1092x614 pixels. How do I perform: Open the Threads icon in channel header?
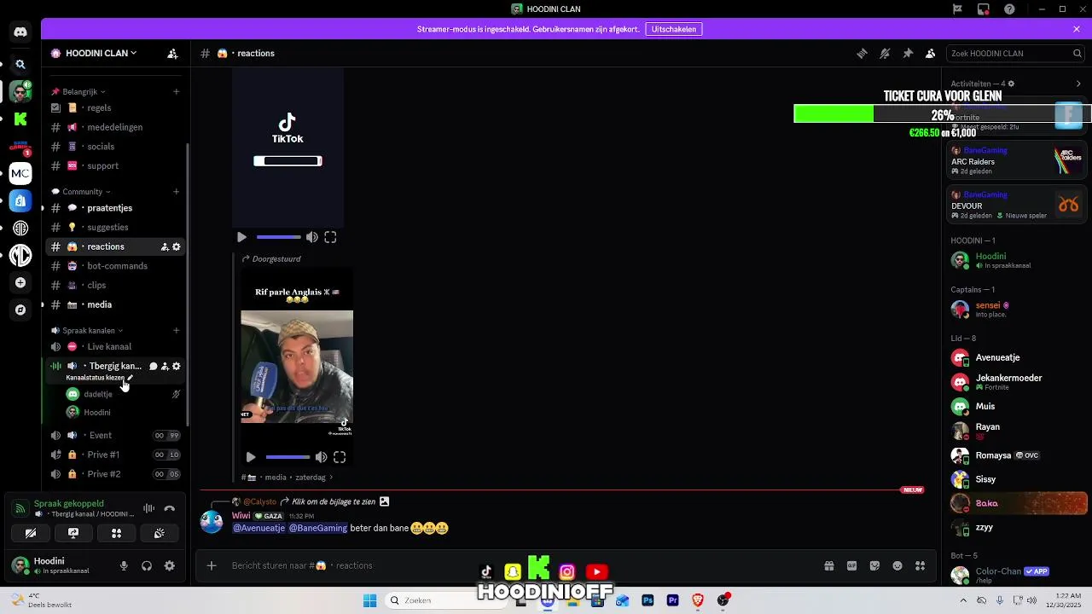pos(862,53)
